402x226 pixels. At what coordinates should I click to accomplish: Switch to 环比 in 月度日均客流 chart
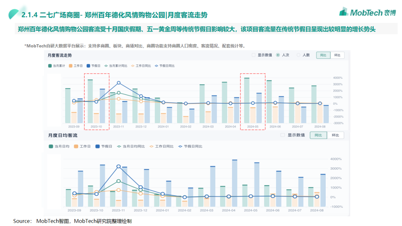(335, 135)
